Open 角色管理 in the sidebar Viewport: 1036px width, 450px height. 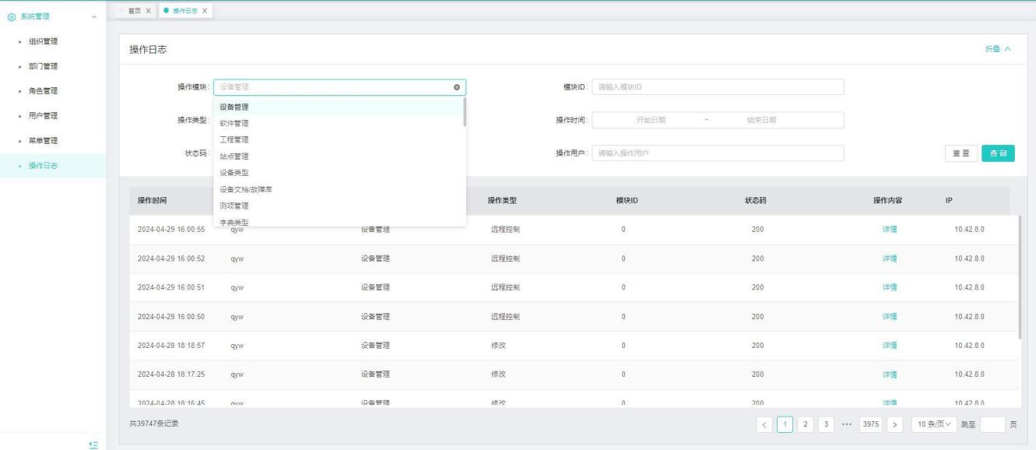tap(44, 91)
